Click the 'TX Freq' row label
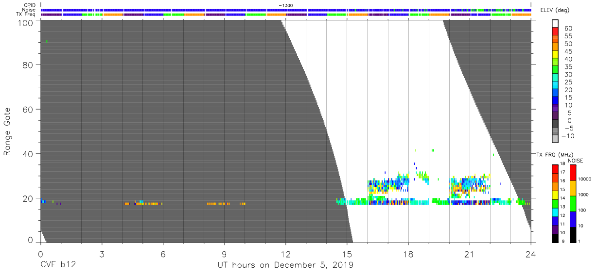The height and width of the screenshot is (275, 597). tap(26, 14)
